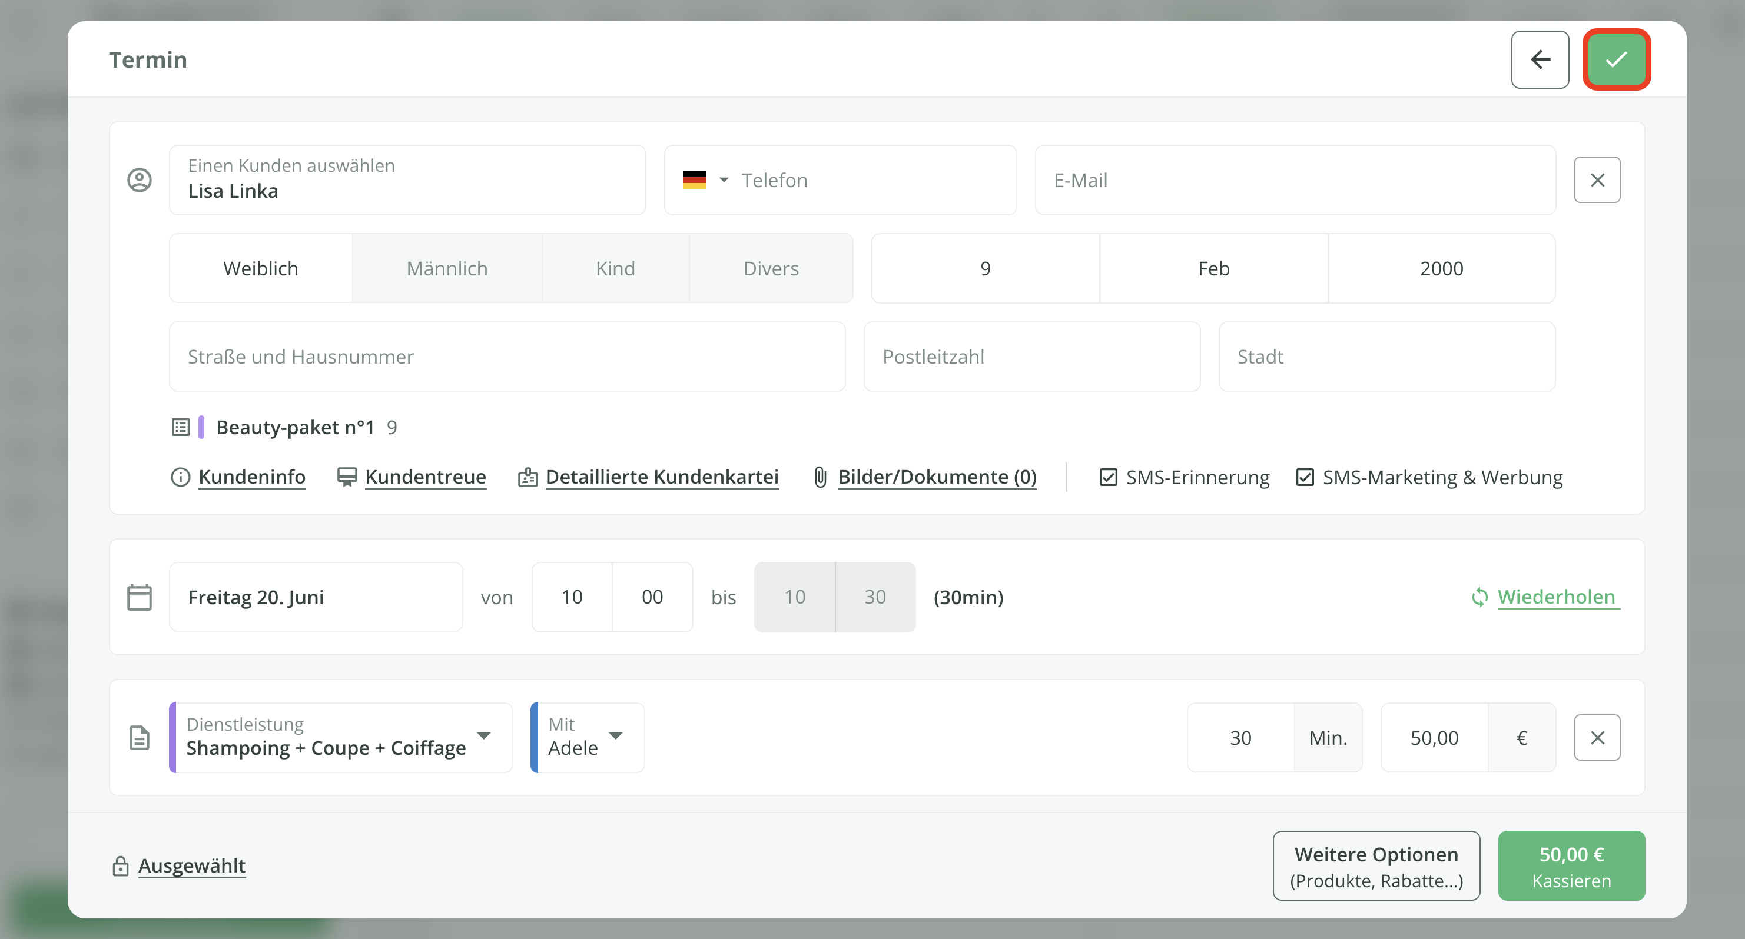Select Weiblich gender option
1745x939 pixels.
261,269
